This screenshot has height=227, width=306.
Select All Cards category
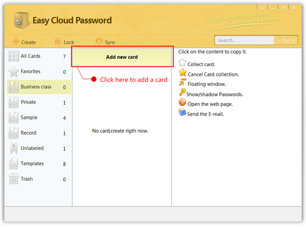(38, 56)
